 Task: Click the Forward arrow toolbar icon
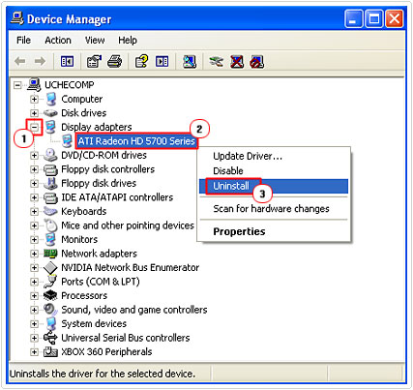40,61
